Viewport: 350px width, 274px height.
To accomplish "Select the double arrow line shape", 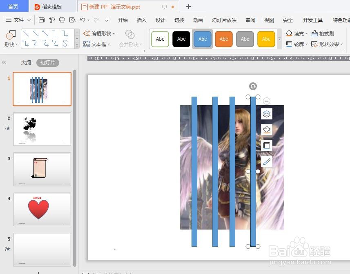I will pos(45,33).
